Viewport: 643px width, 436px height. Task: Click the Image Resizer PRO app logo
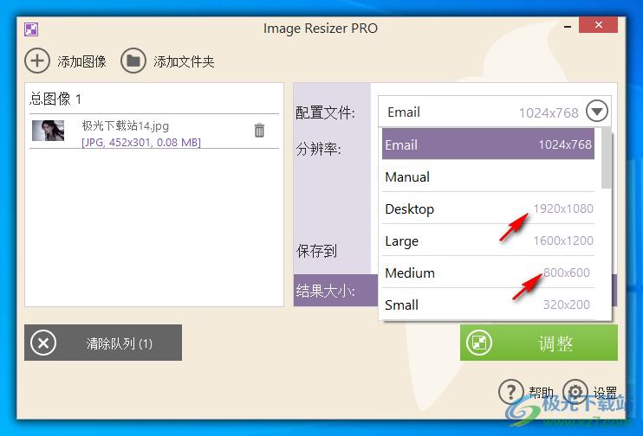[31, 29]
